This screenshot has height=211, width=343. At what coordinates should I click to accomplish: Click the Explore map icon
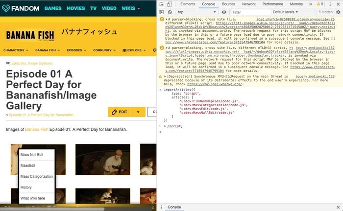coord(124,50)
